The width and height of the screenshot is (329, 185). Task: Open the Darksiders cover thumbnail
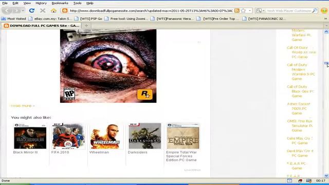145,136
